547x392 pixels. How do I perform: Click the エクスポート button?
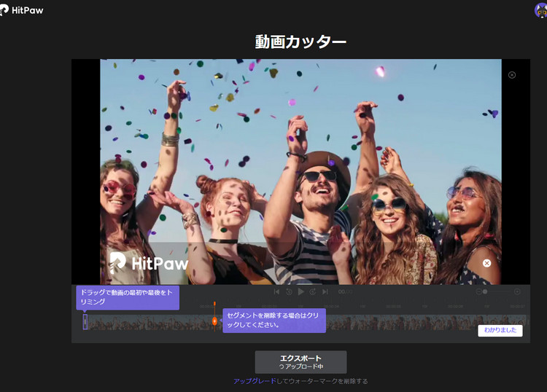[300, 362]
